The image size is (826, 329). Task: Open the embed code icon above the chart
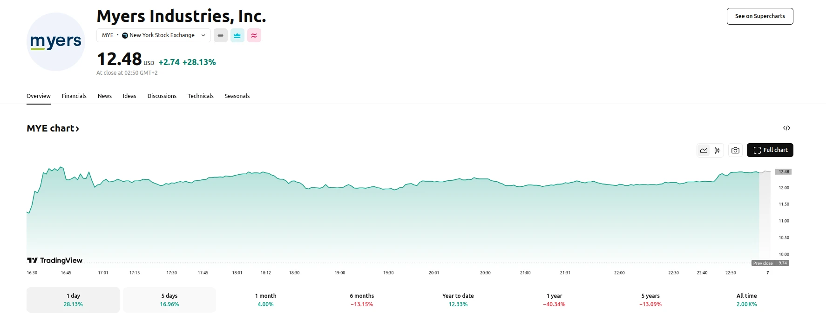tap(787, 127)
